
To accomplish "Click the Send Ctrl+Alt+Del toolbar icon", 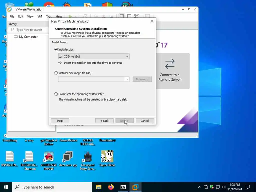I will point(85,16).
